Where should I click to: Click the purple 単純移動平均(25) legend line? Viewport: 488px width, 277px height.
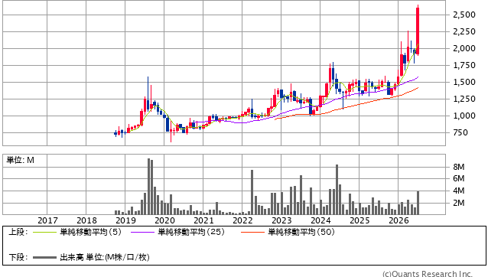tap(142, 232)
